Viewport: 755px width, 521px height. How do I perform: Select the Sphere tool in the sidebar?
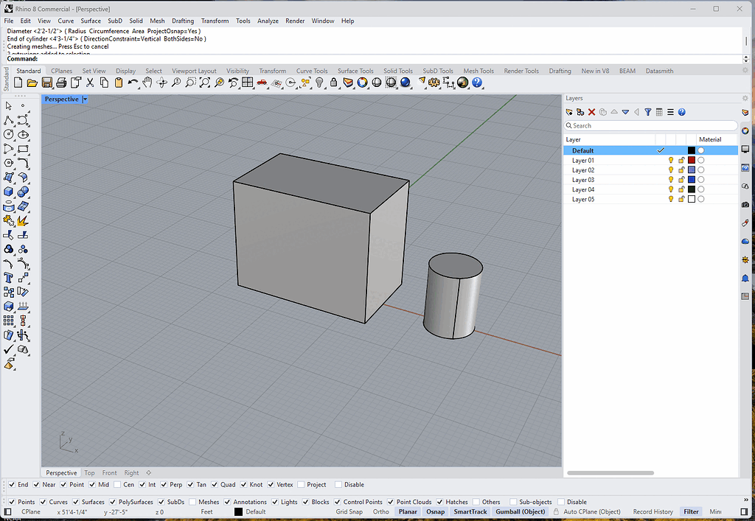24,191
